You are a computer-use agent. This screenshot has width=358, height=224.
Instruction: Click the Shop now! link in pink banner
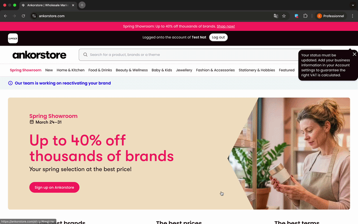pos(226,26)
